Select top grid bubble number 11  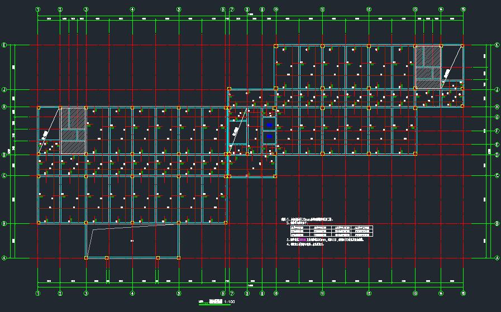(322, 9)
